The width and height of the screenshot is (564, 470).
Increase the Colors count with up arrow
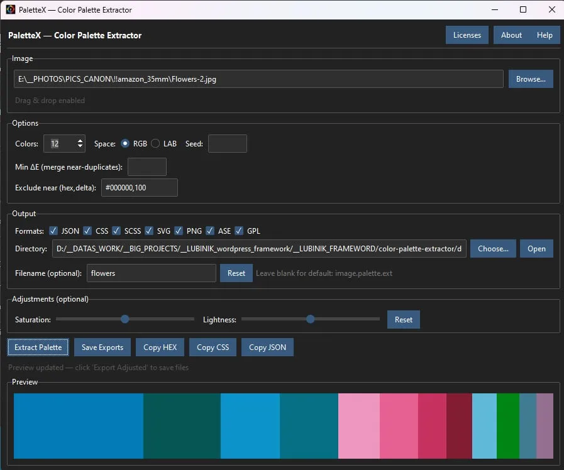[x=80, y=140]
